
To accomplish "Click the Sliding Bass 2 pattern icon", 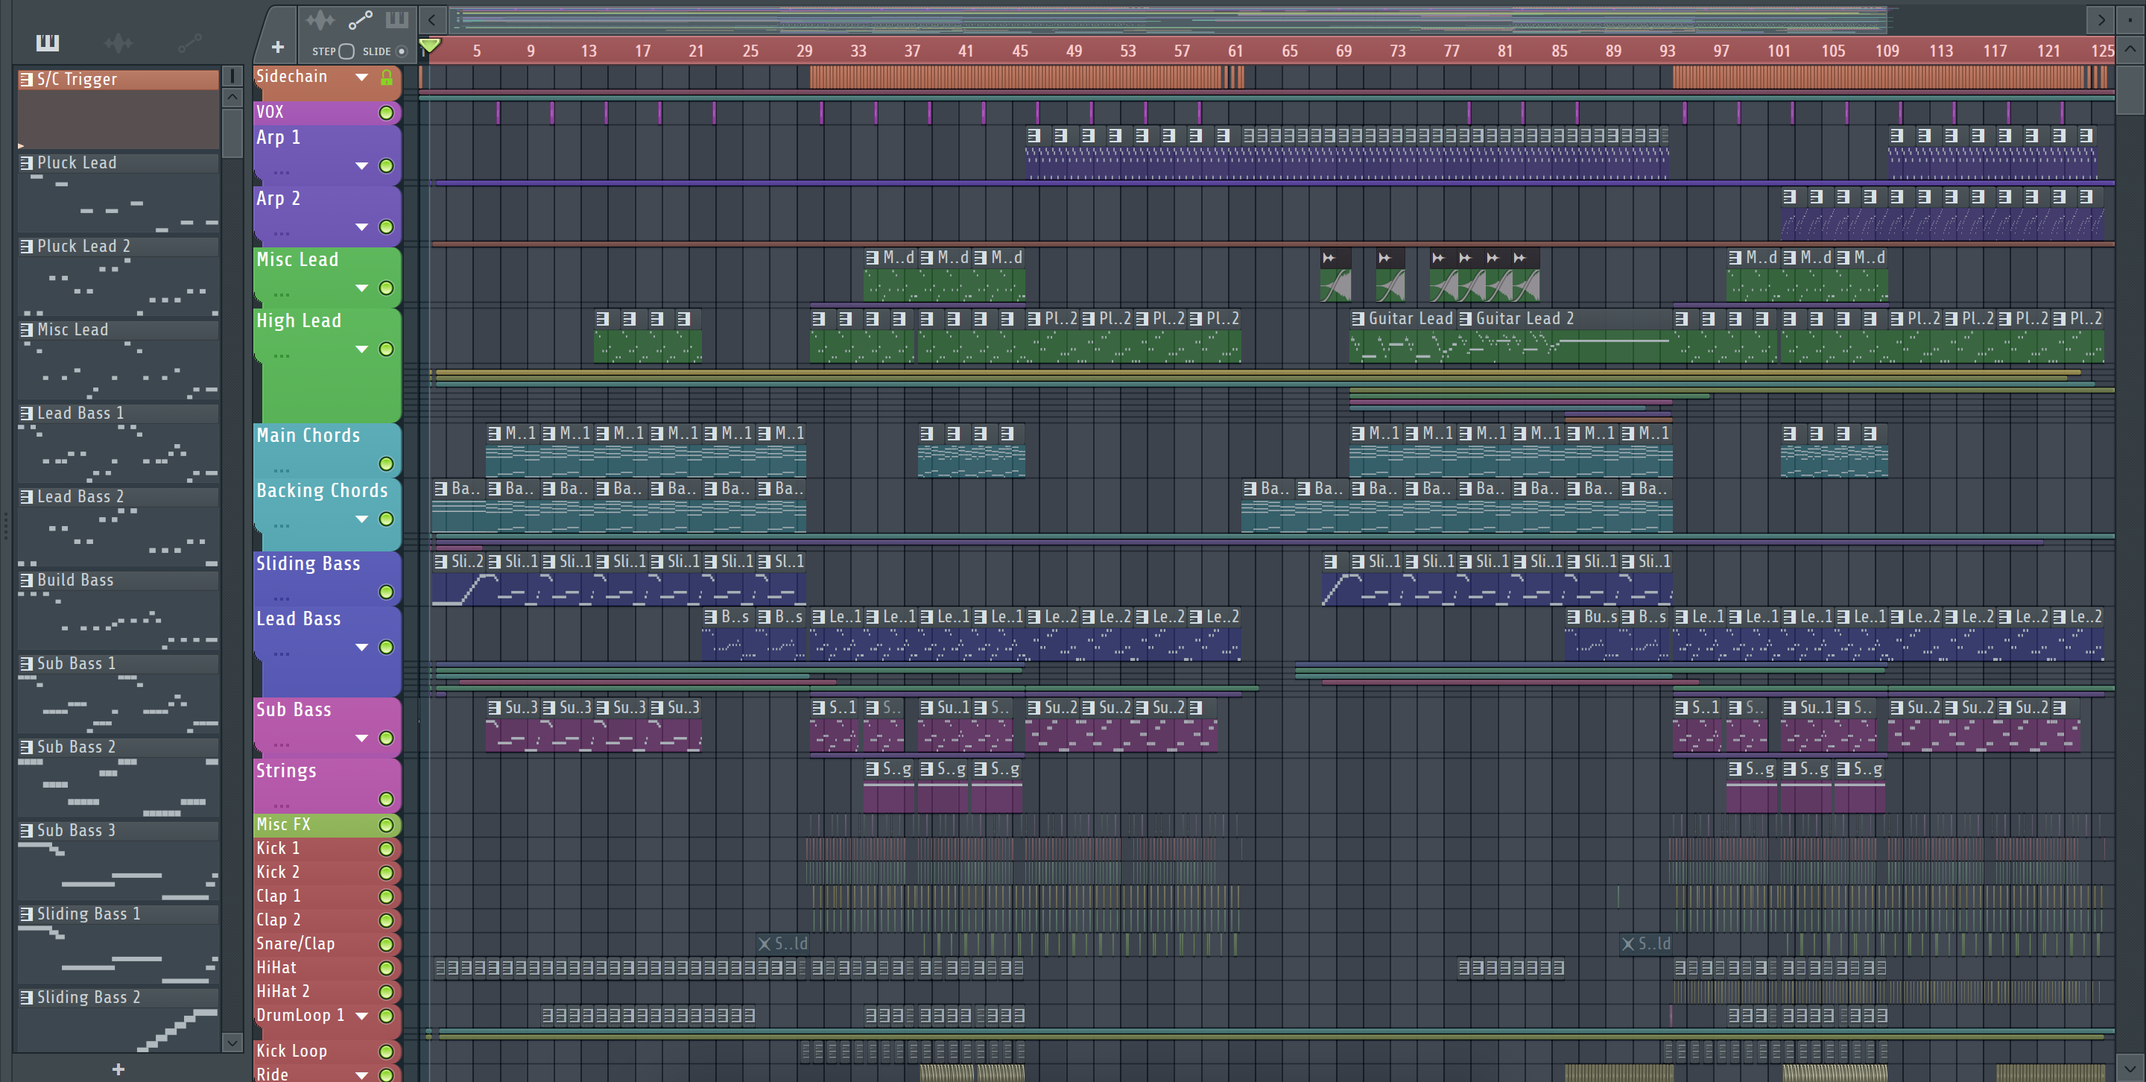I will click(x=27, y=997).
